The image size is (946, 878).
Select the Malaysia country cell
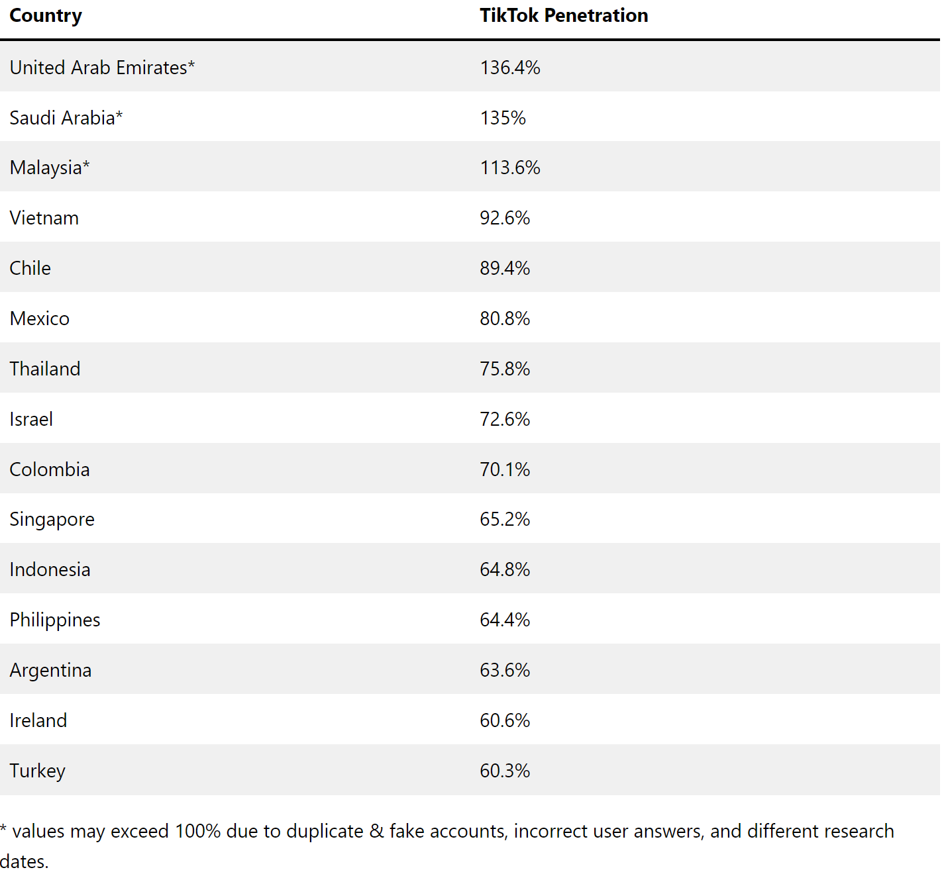[x=50, y=168]
